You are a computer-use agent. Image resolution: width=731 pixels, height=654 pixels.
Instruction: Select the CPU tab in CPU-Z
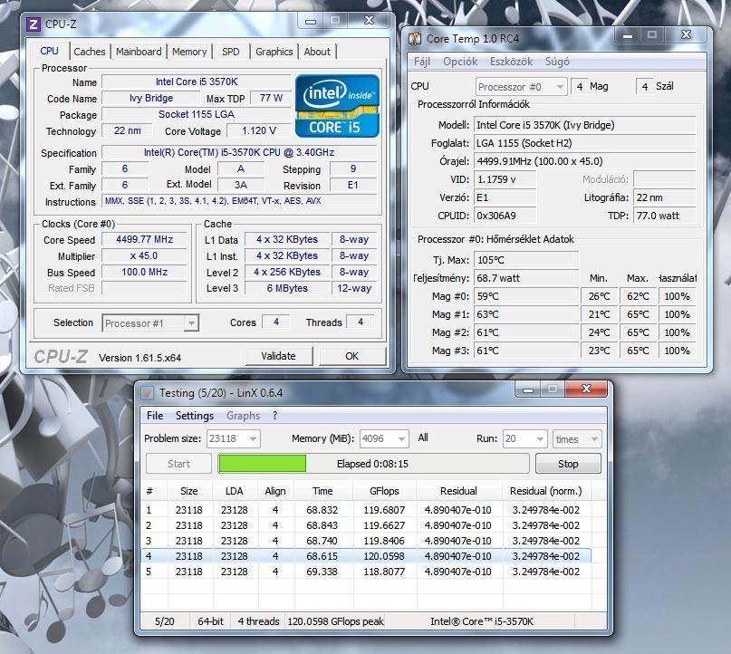point(50,51)
